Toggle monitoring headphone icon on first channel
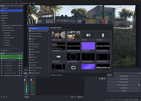 click(28, 94)
